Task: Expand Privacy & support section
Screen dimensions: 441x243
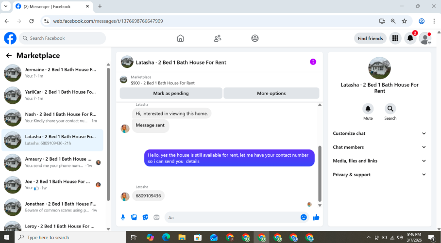Action: (379, 175)
